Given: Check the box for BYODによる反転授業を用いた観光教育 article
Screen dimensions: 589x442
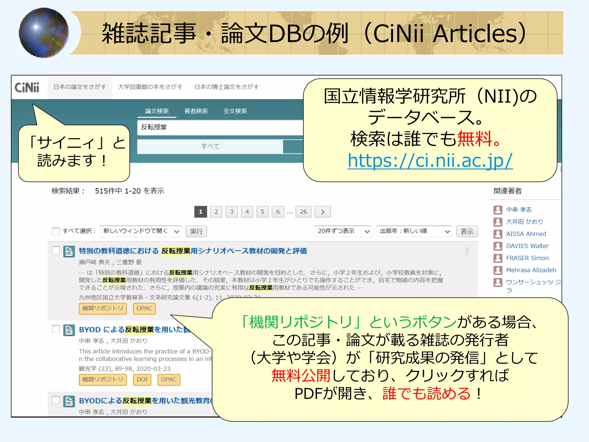Looking at the screenshot, I should 56,400.
